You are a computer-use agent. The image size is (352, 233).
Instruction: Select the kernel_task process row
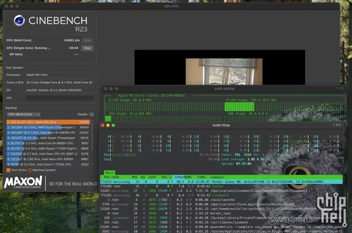[221, 213]
